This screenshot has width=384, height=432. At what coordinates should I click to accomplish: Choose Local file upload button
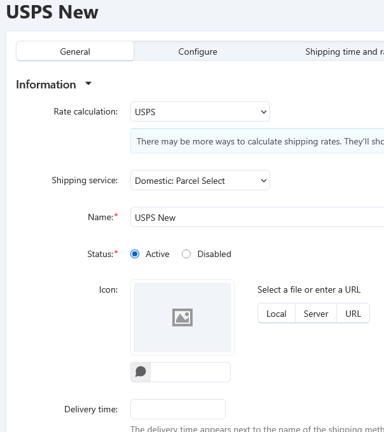(276, 314)
